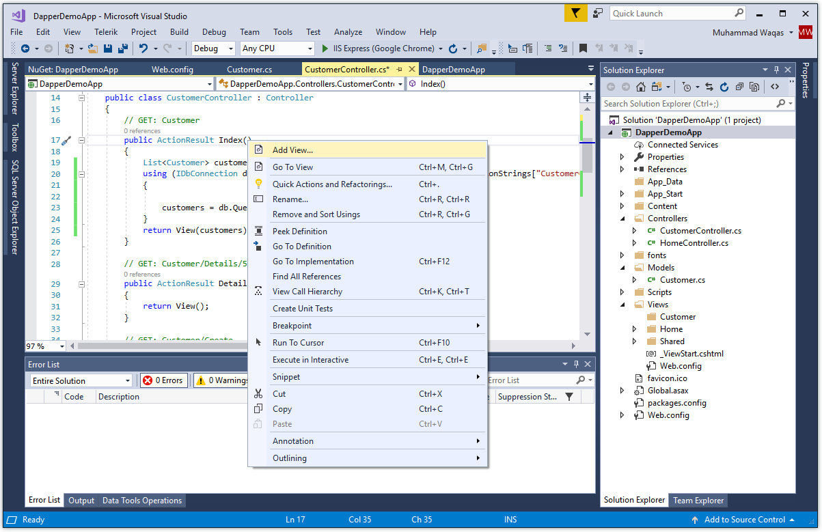
Task: Expand the App_Start folder node
Action: coord(622,194)
